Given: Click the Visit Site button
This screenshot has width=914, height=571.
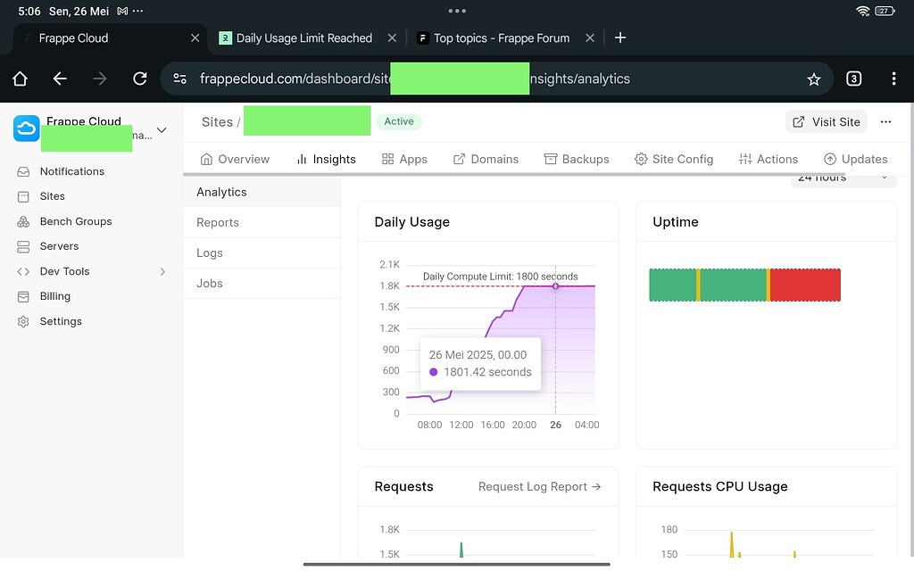Looking at the screenshot, I should click(826, 121).
